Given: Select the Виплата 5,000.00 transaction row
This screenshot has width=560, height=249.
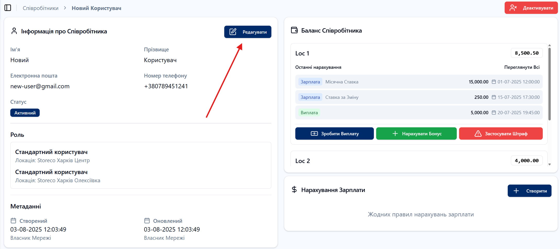Looking at the screenshot, I should click(x=419, y=113).
